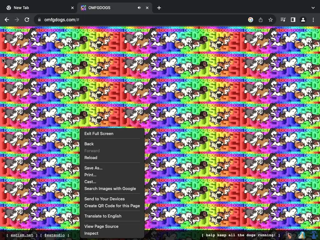Open the Google icon in the address bar

point(251,20)
